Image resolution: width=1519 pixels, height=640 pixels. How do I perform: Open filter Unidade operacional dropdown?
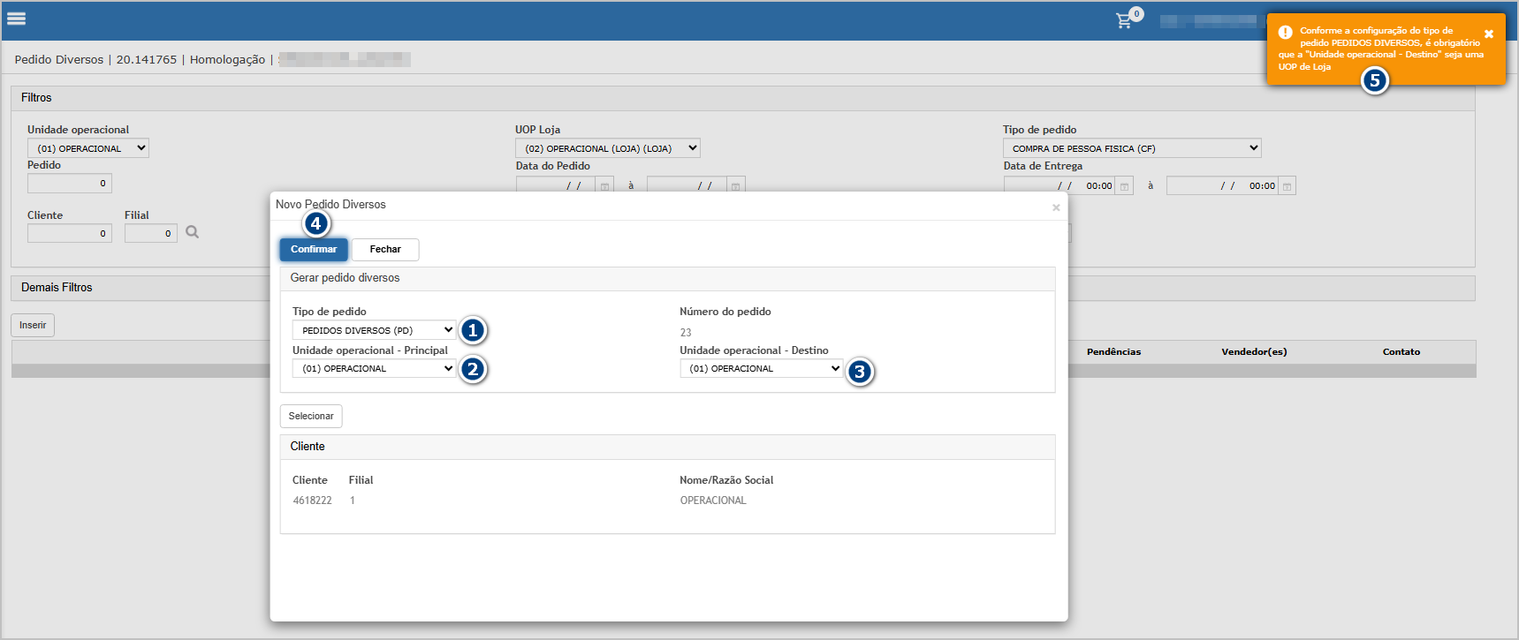tap(88, 148)
